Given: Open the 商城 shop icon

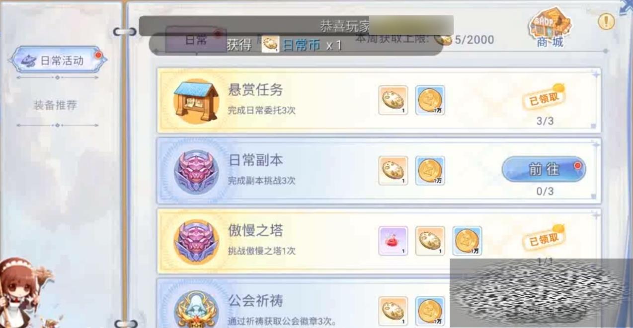Looking at the screenshot, I should [x=550, y=27].
